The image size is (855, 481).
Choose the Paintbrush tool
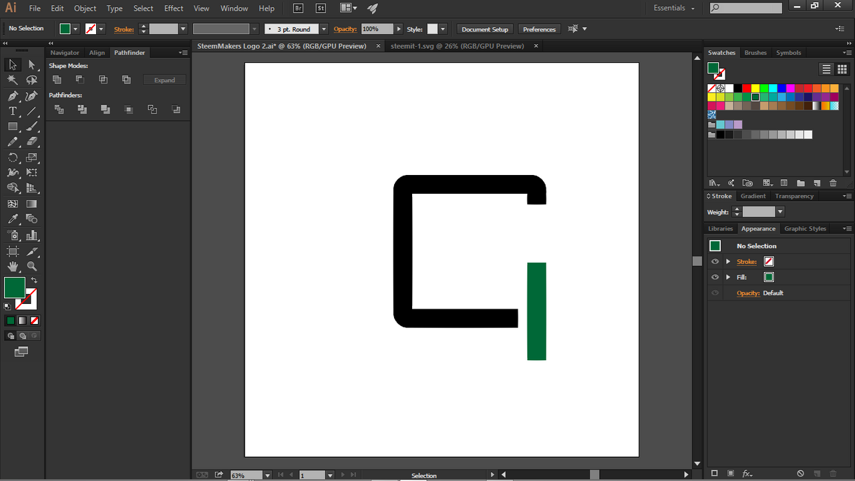[x=31, y=126]
